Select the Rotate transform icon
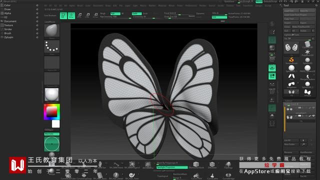Viewport: 320px width, 180px height. pyautogui.click(x=95, y=15)
